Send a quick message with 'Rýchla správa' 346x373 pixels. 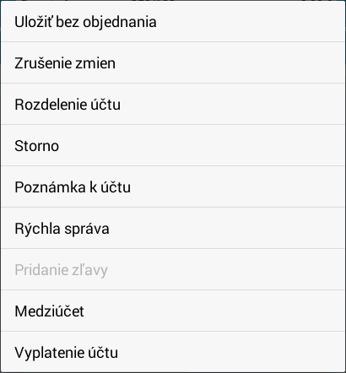(173, 228)
